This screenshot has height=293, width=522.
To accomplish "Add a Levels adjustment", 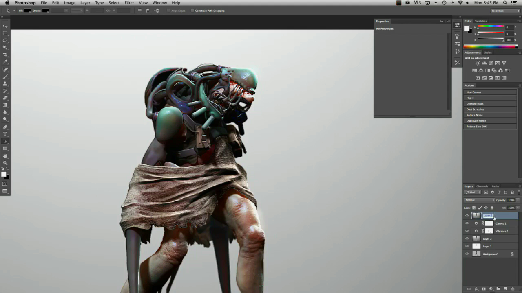I will (x=484, y=63).
